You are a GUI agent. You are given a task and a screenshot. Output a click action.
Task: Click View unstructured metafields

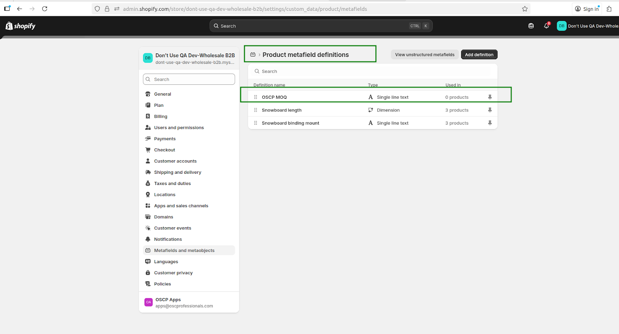(424, 55)
